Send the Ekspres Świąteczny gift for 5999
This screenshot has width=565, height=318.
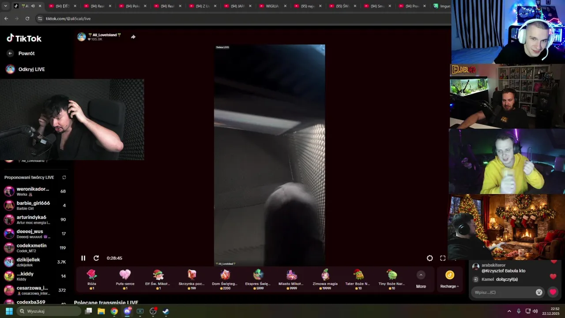coord(258,279)
